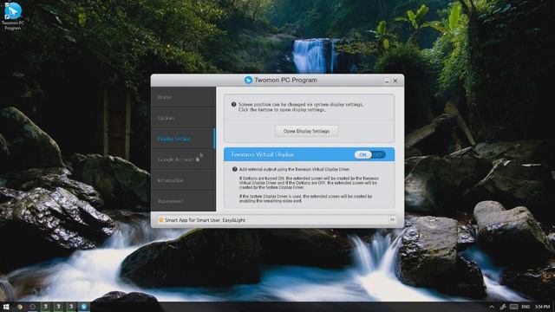The image size is (555, 312).
Task: Open the Twomon PC Program desktop shortcut
Action: [13, 16]
